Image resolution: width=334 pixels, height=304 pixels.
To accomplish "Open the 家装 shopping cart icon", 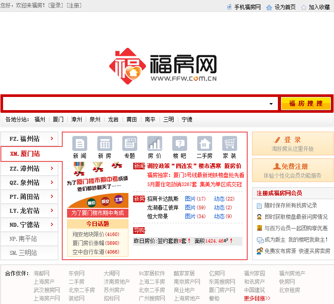I will (229, 143).
